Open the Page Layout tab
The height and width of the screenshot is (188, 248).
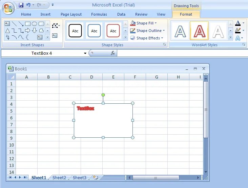pos(71,14)
